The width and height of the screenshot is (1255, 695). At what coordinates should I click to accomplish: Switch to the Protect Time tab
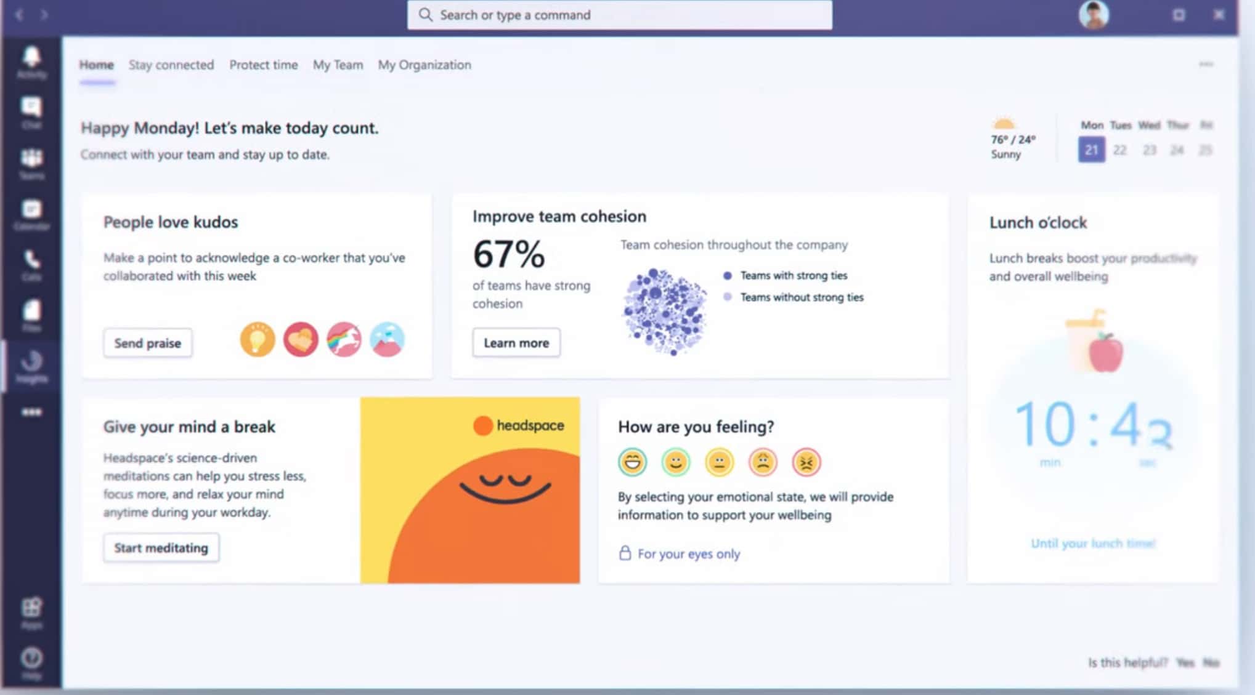[x=264, y=64]
